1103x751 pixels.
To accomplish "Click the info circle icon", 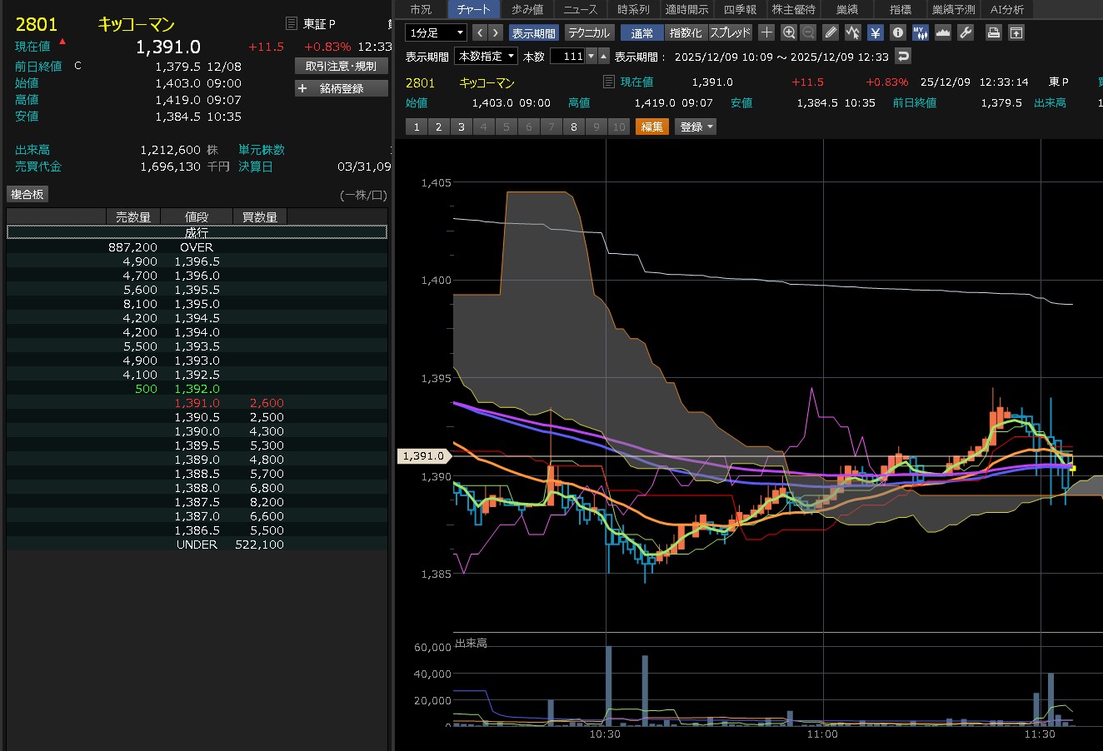I will click(x=897, y=32).
